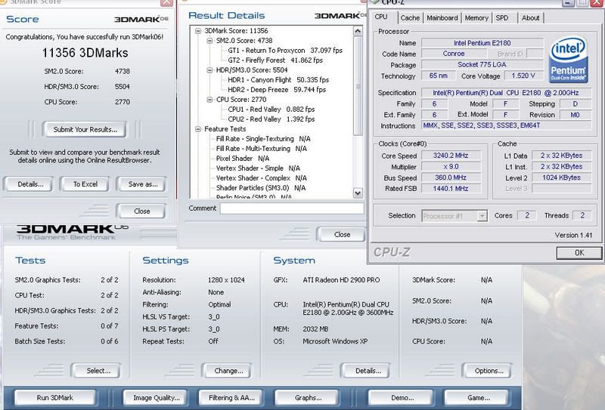
Task: Click the Submit Your Results button
Action: pos(85,130)
